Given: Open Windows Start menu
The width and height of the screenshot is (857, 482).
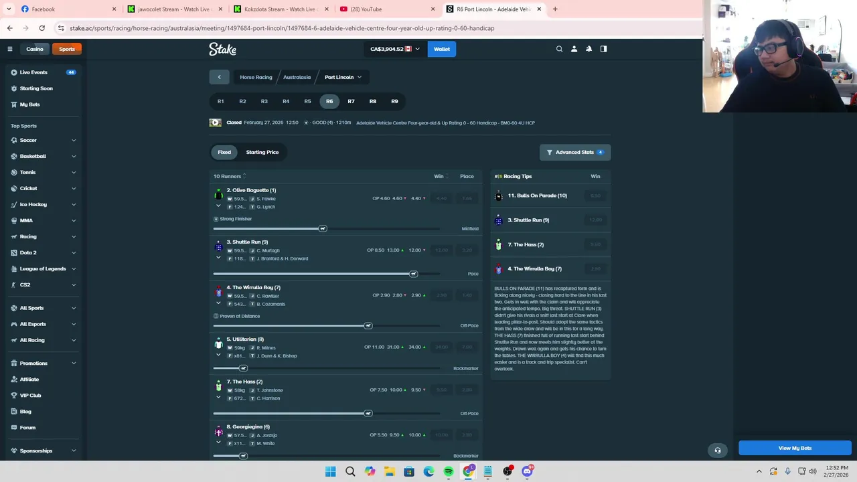Looking at the screenshot, I should [330, 471].
